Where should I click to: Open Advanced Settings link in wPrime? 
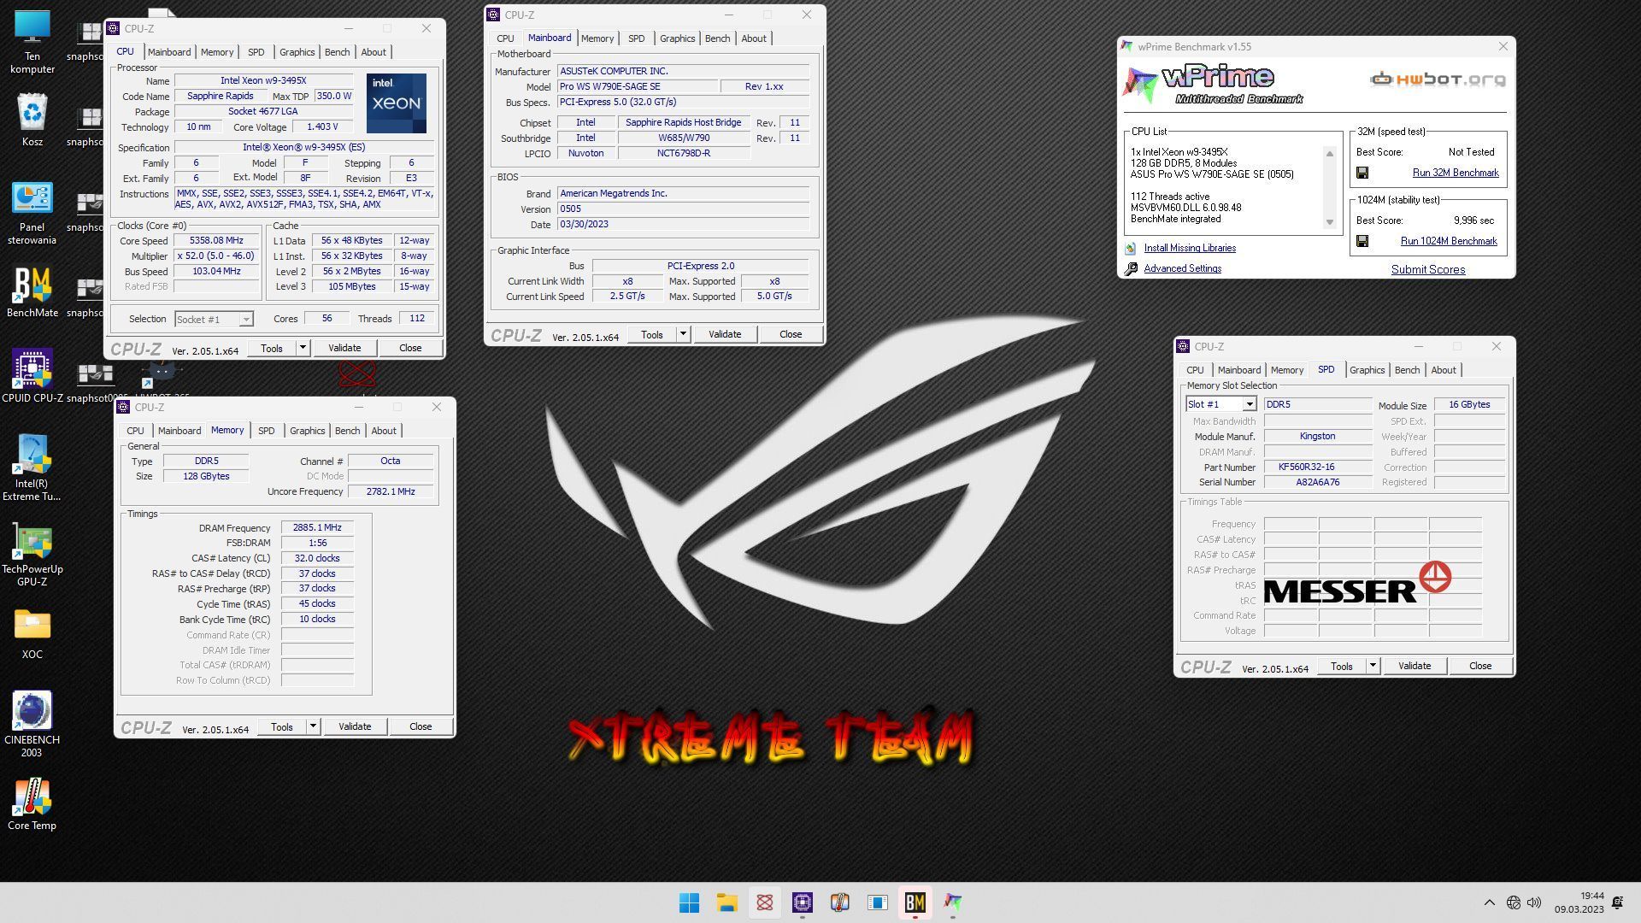[1182, 268]
